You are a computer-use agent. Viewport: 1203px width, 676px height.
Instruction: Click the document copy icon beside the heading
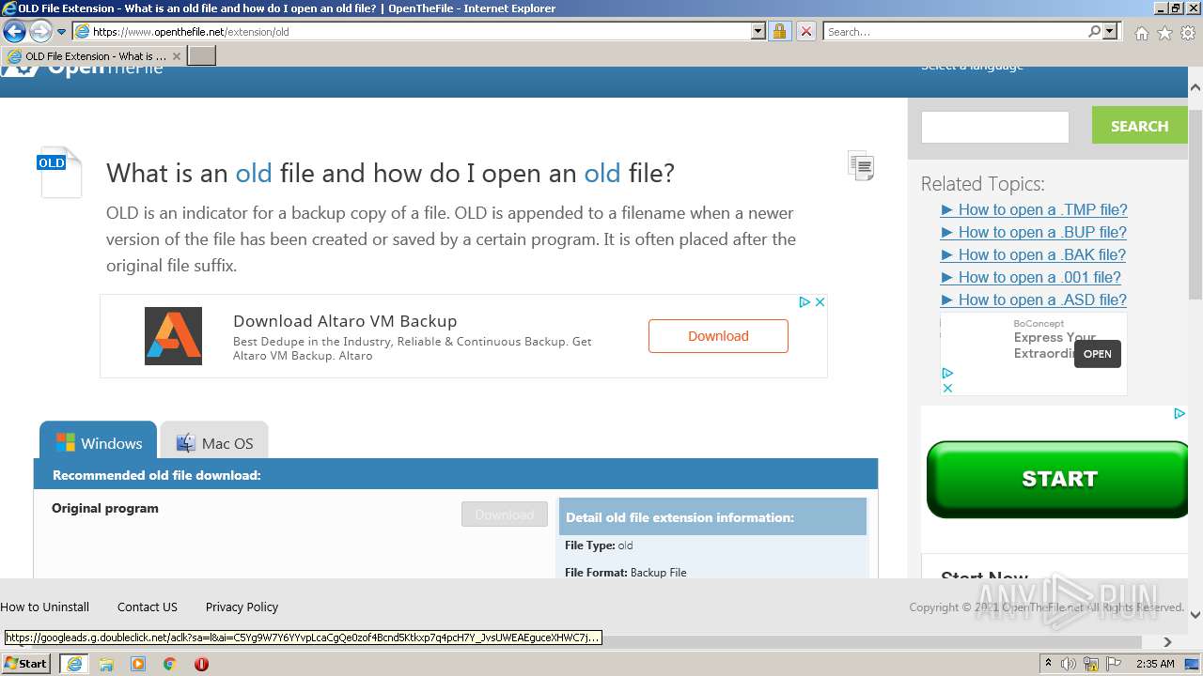click(x=861, y=165)
